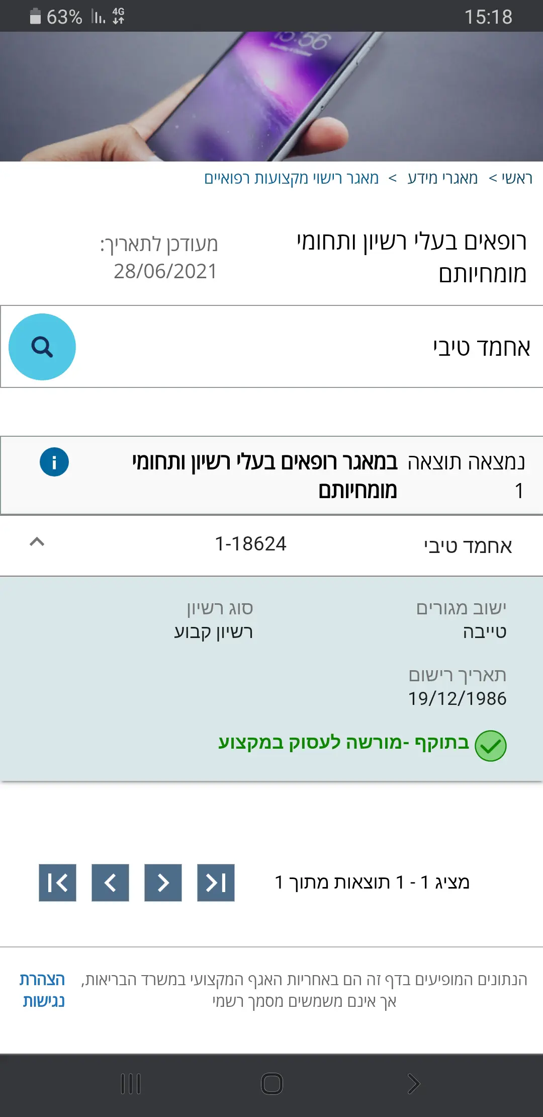Go to next results page
The height and width of the screenshot is (1117, 543).
(163, 883)
